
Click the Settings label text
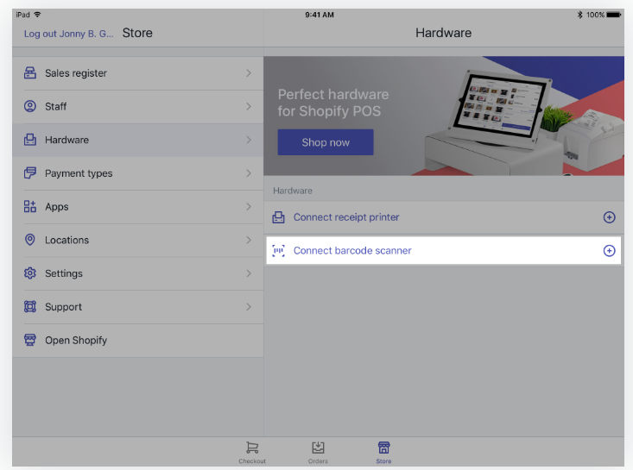pos(64,273)
